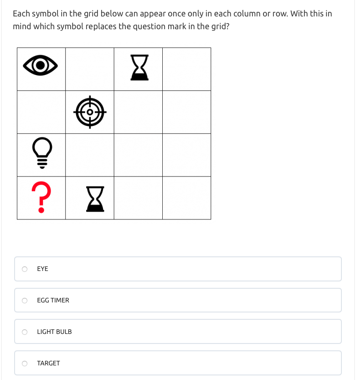The image size is (356, 380).
Task: Pick the TARGET radio button
Action: coord(25,363)
